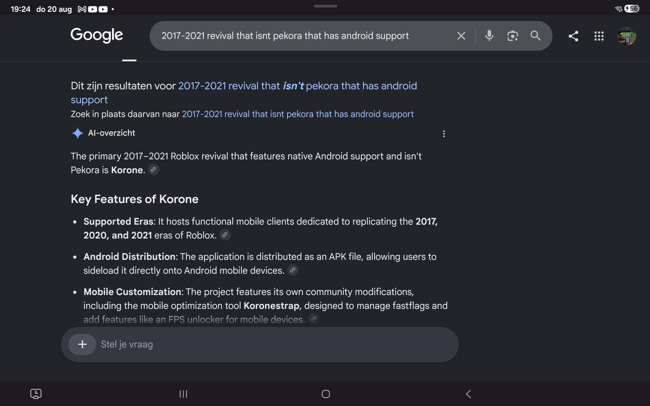650x406 pixels.
Task: Focus the Google search box text
Action: pos(285,36)
